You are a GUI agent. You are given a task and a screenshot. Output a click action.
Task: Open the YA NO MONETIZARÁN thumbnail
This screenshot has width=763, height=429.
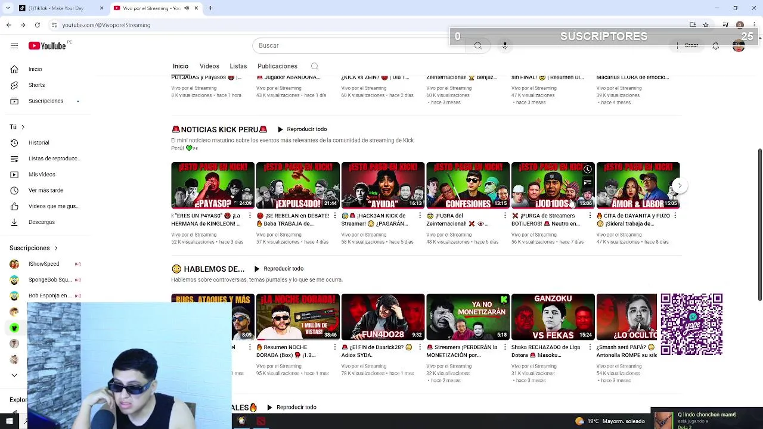468,317
